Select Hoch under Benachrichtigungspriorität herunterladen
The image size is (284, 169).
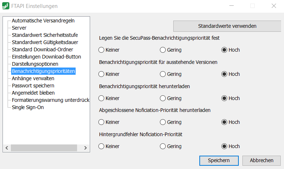230,98
